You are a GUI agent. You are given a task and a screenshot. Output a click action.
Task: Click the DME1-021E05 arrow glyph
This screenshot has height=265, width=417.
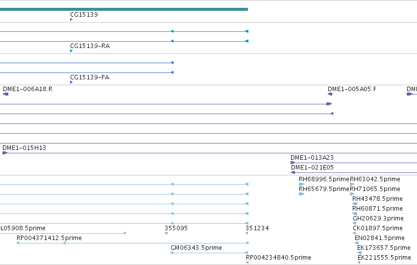tap(293, 172)
